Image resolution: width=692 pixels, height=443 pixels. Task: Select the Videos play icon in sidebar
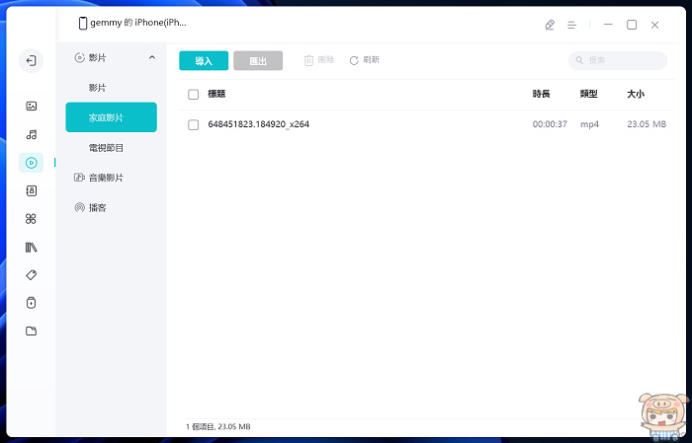point(32,163)
